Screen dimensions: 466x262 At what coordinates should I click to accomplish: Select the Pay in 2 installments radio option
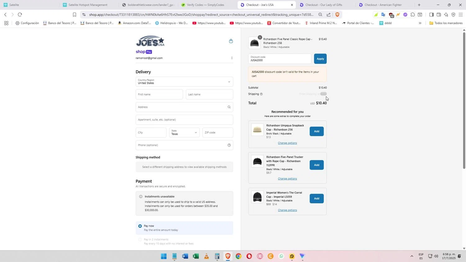tap(140, 240)
